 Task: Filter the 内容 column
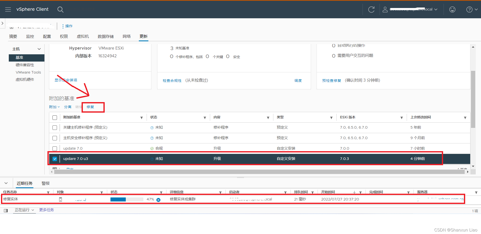click(268, 118)
